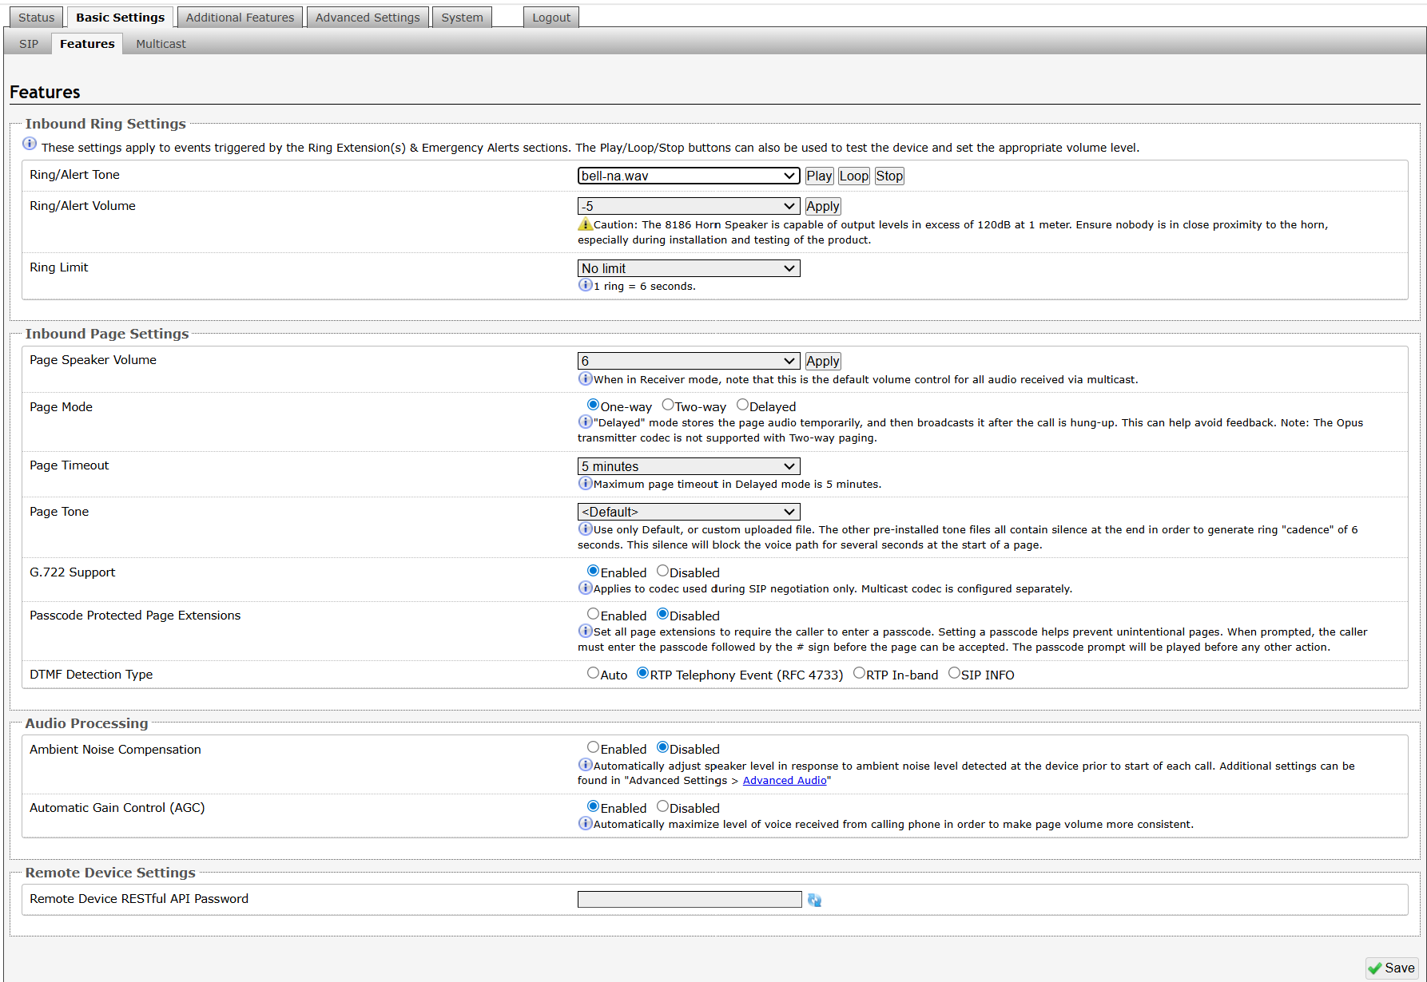Image resolution: width=1427 pixels, height=982 pixels.
Task: Open the Advanced Settings tab
Action: (368, 18)
